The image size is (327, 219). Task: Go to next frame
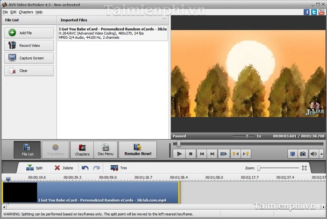pos(212,154)
